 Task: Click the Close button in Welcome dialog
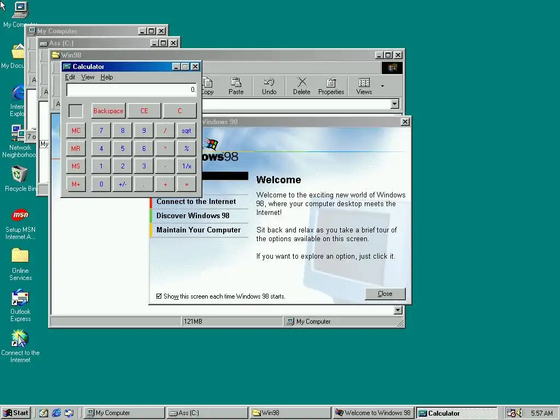coord(385,294)
